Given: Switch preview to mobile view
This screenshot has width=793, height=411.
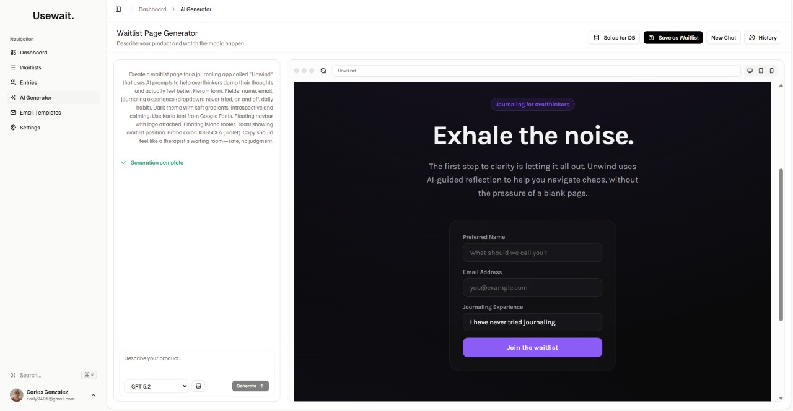Looking at the screenshot, I should [x=771, y=71].
